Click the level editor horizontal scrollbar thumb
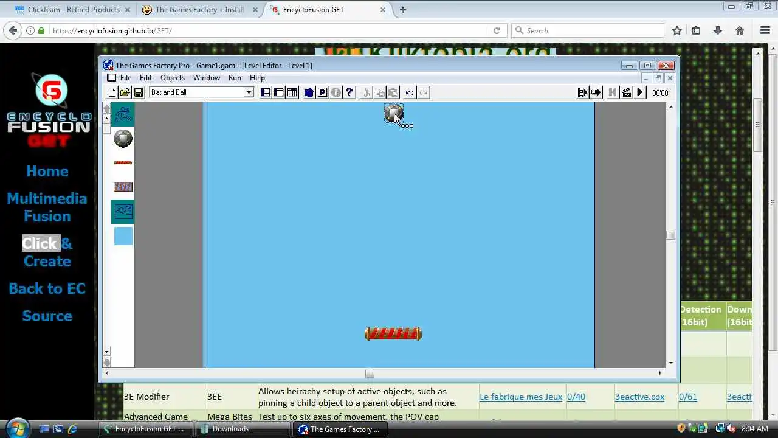Viewport: 778px width, 438px height. [370, 373]
